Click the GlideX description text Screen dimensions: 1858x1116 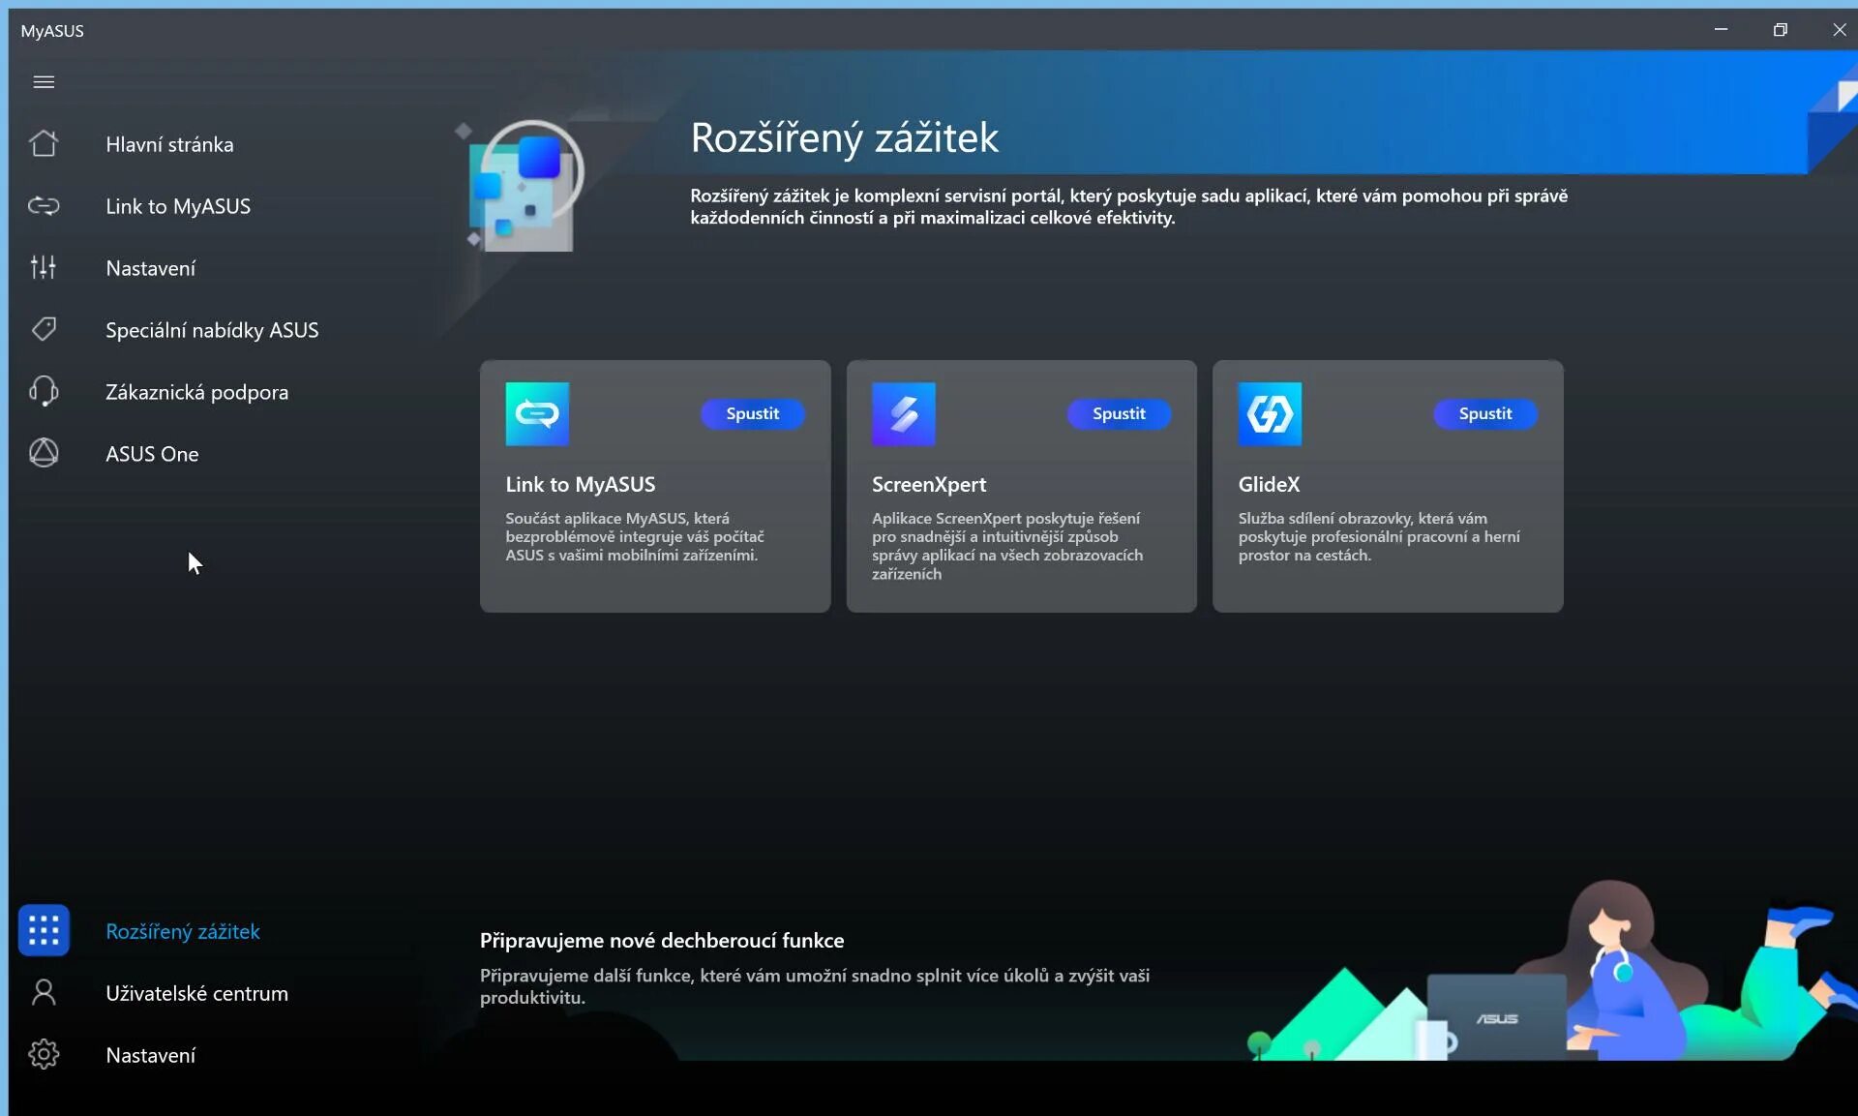point(1379,536)
